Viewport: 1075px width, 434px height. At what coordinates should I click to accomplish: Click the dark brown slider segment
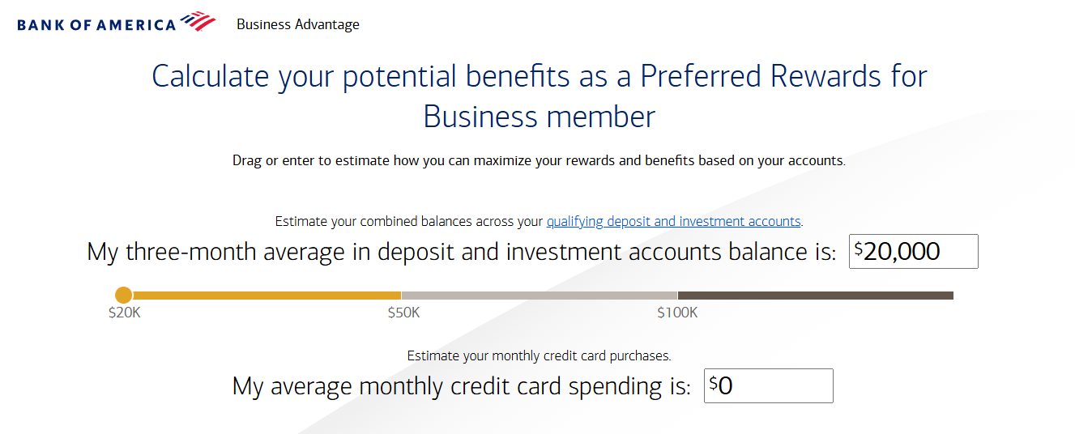(815, 296)
